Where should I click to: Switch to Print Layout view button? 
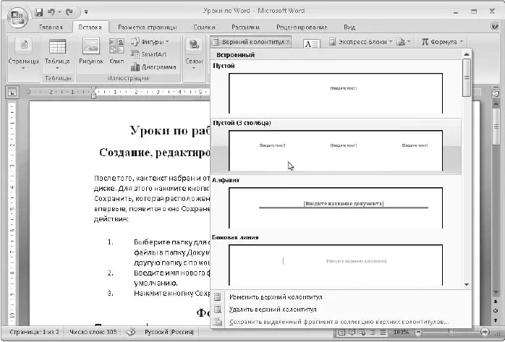[x=342, y=332]
